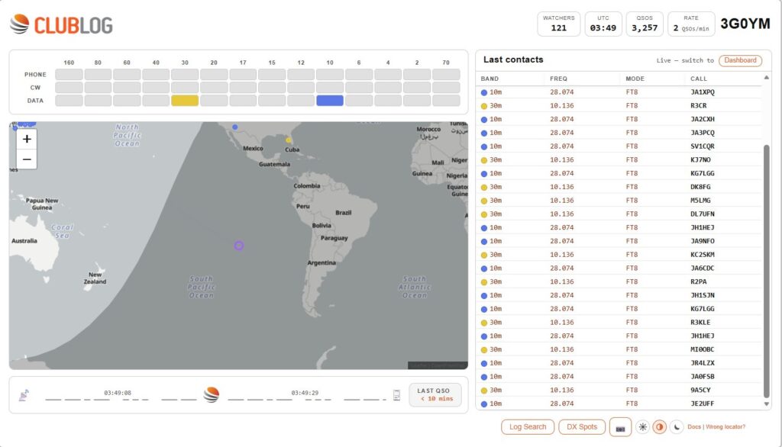Click the 3G0YM callsign heading
Image resolution: width=782 pixels, height=447 pixels.
pyautogui.click(x=745, y=24)
